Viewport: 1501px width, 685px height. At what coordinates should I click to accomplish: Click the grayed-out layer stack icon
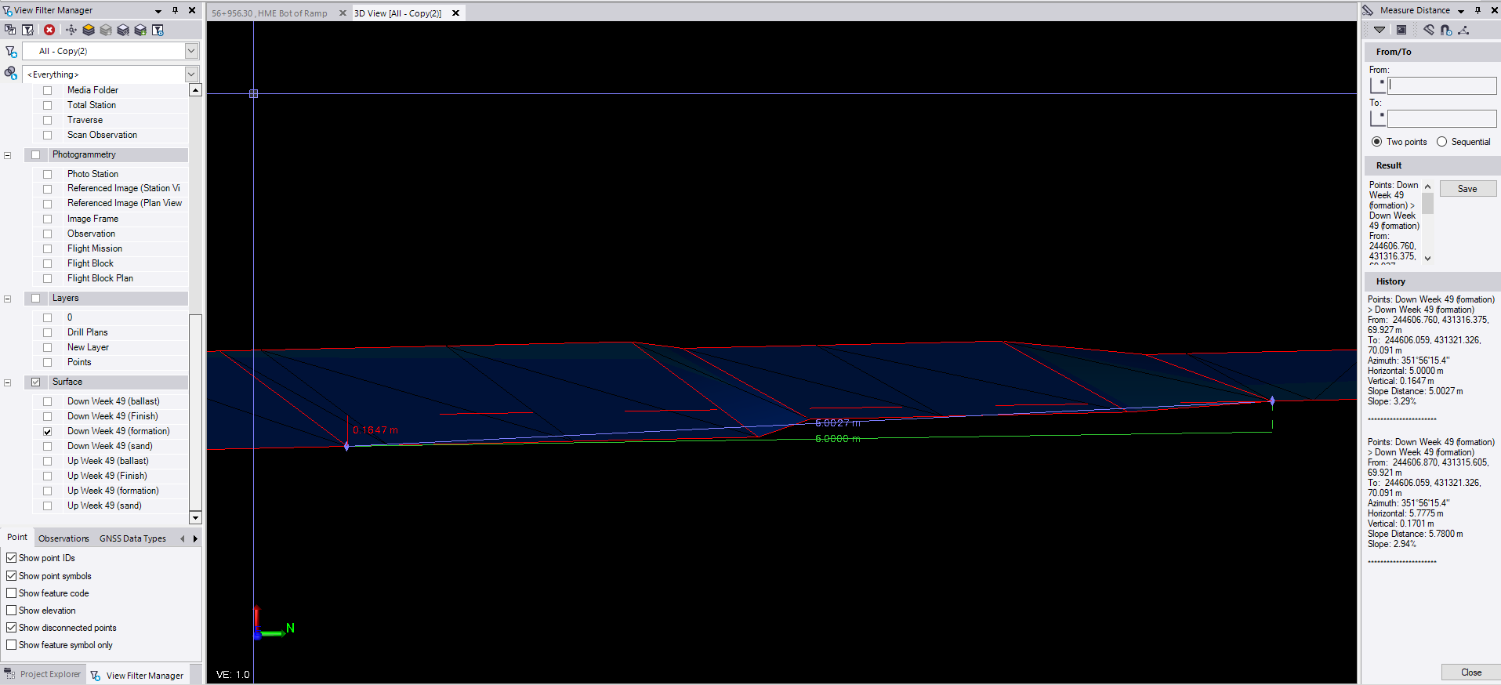click(106, 30)
